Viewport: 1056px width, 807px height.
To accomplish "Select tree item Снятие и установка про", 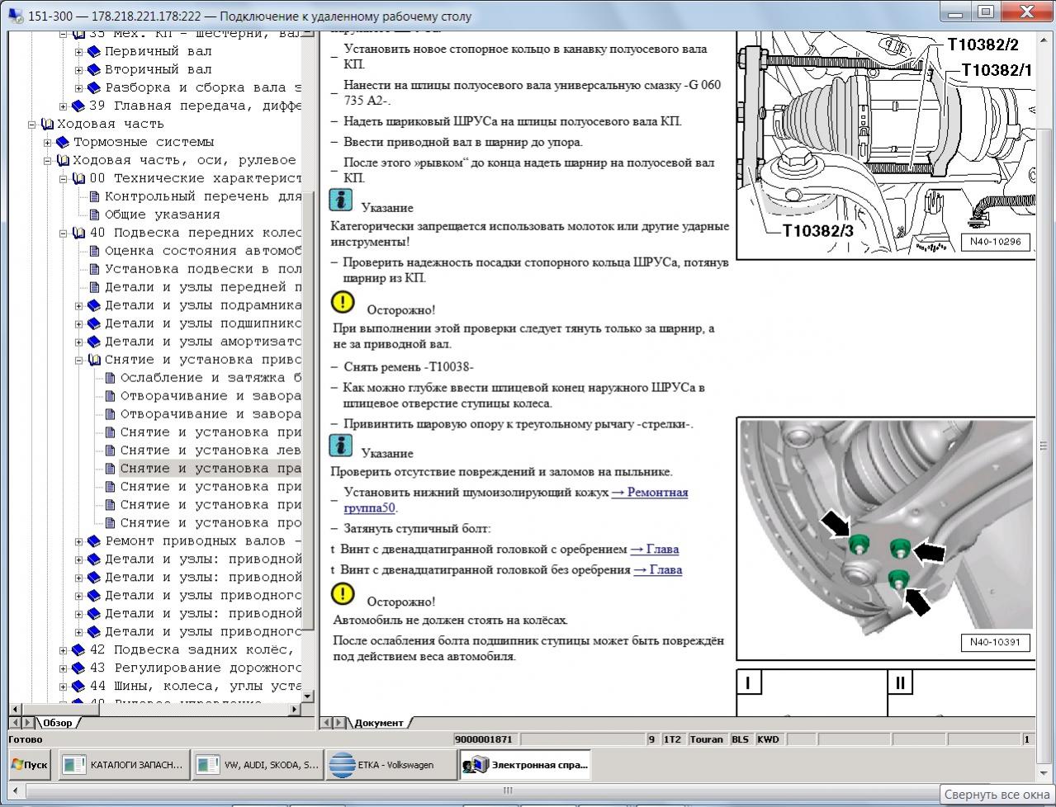I will pos(211,523).
